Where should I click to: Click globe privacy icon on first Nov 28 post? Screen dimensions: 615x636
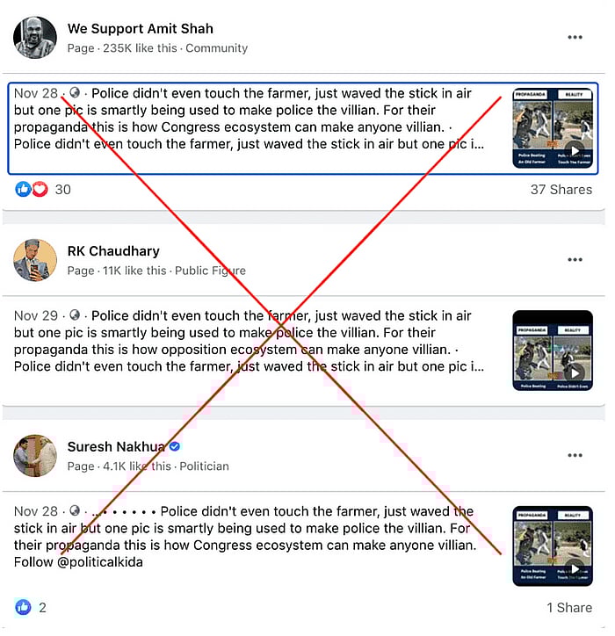75,93
